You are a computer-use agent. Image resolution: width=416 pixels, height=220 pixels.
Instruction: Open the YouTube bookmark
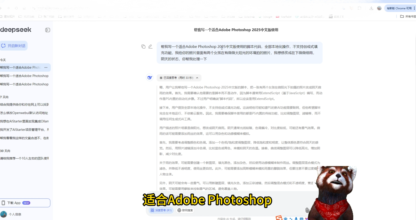283,16
